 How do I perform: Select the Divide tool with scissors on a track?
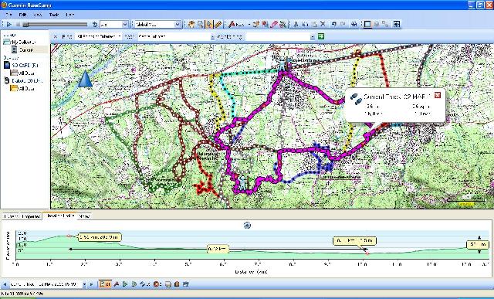[283, 24]
